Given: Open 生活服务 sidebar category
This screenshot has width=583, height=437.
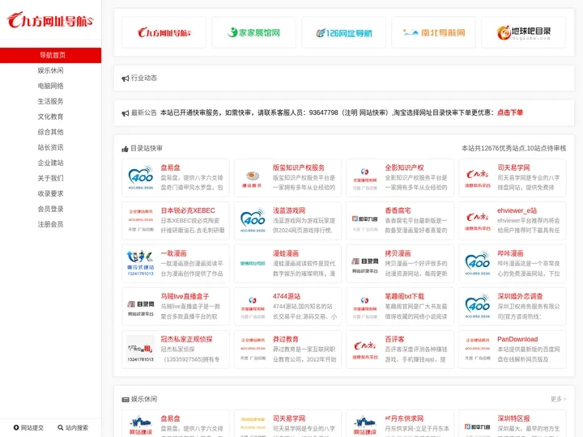Looking at the screenshot, I should click(x=50, y=101).
